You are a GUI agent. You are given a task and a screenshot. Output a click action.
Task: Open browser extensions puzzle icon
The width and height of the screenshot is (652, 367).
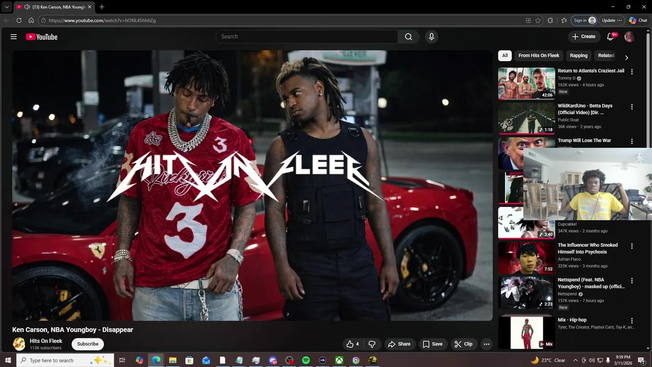coord(550,20)
